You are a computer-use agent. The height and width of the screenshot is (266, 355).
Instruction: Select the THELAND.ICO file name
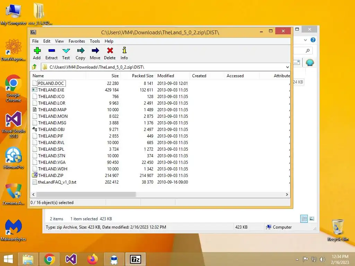tap(51, 96)
